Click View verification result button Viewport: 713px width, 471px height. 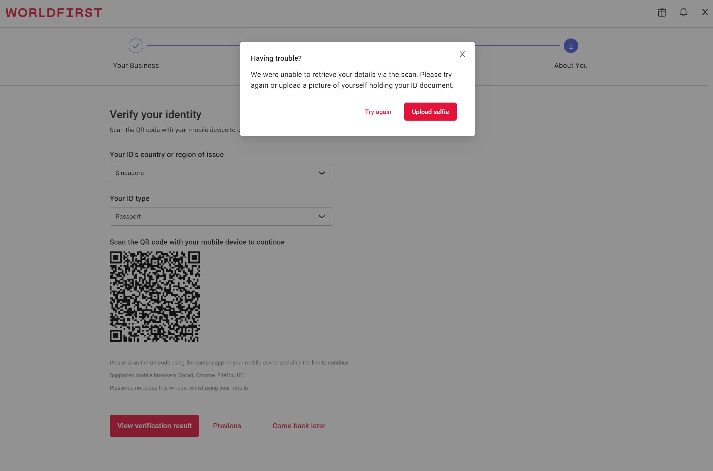[x=154, y=426]
